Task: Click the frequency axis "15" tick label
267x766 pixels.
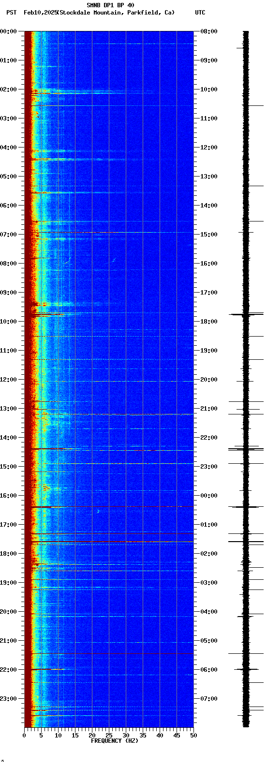Action: (x=75, y=736)
